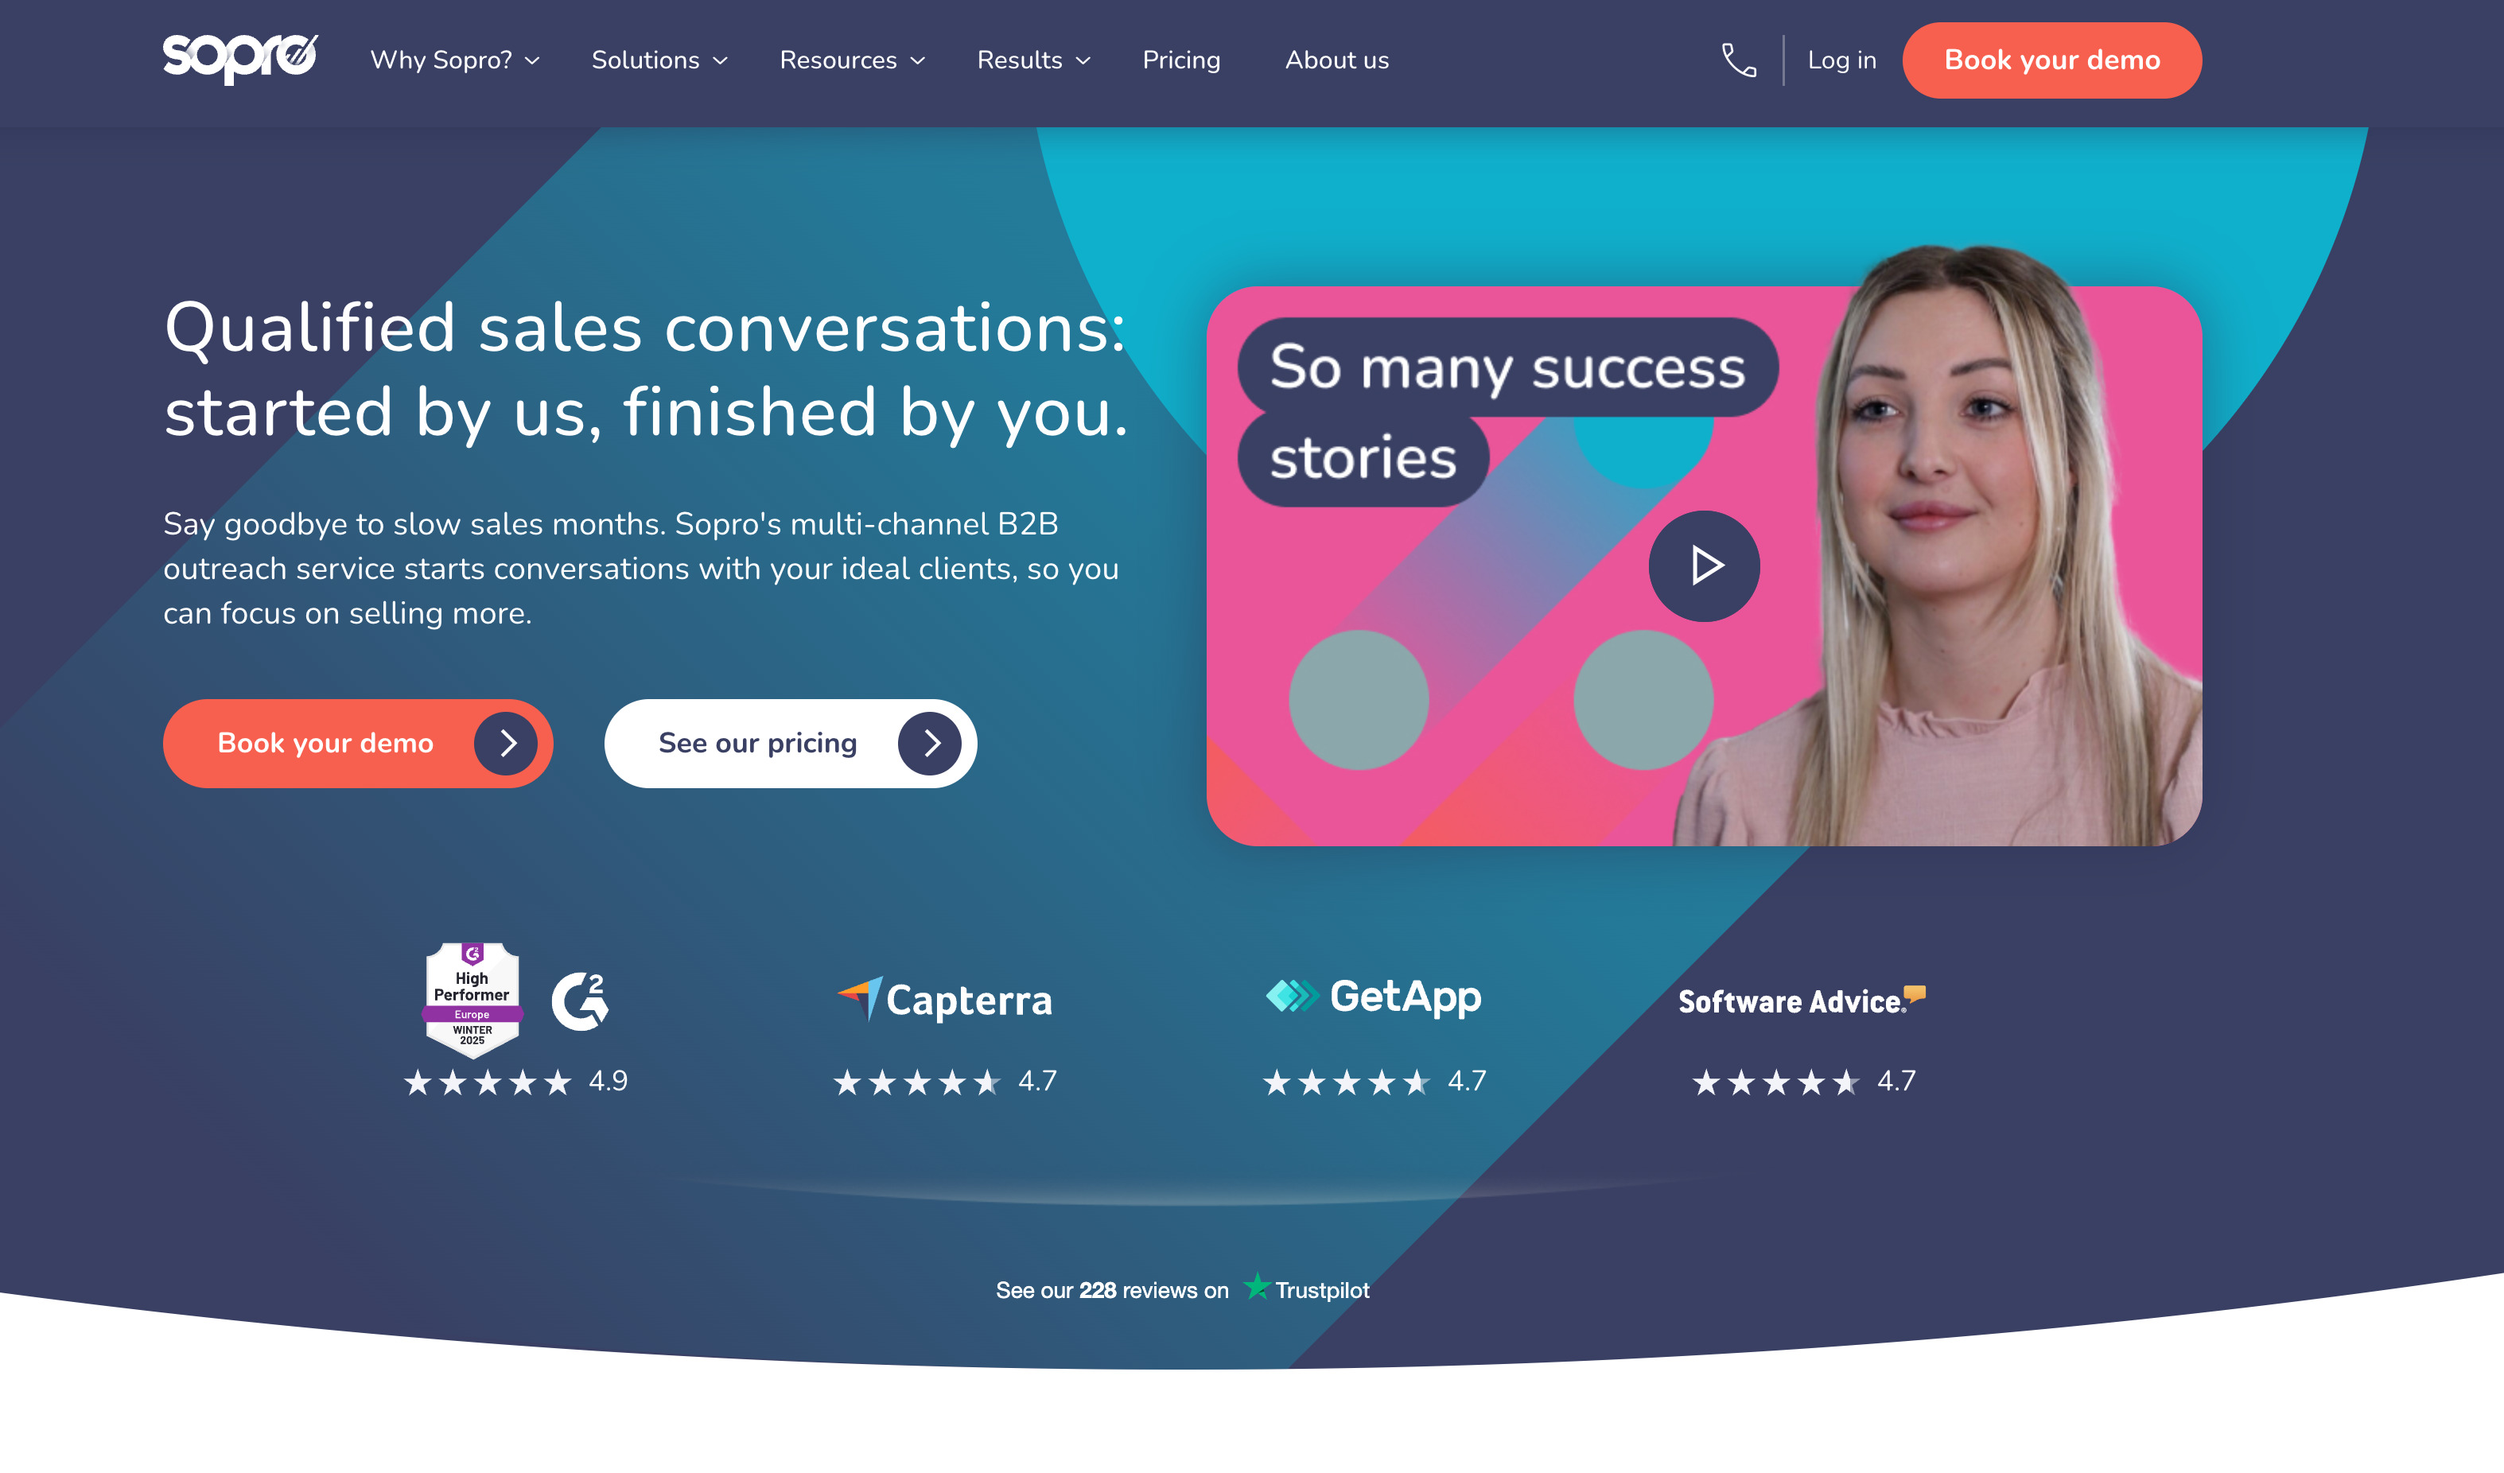Click the Log in link
This screenshot has height=1473, width=2504.
click(1841, 60)
